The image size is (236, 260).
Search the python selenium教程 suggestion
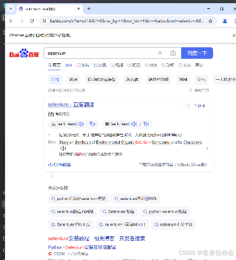tap(165, 211)
